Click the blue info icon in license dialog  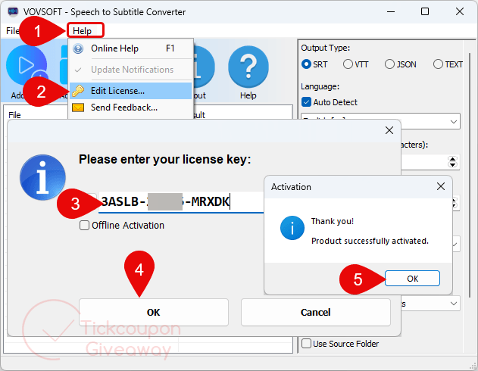[x=42, y=178]
